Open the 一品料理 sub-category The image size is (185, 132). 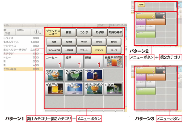pos(69,50)
